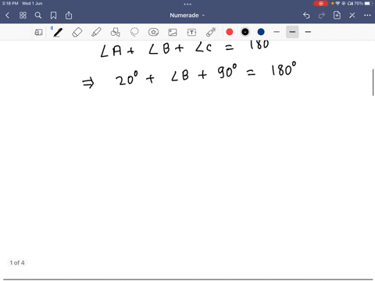Pick the blue pen color
The height and width of the screenshot is (281, 375).
pyautogui.click(x=261, y=32)
